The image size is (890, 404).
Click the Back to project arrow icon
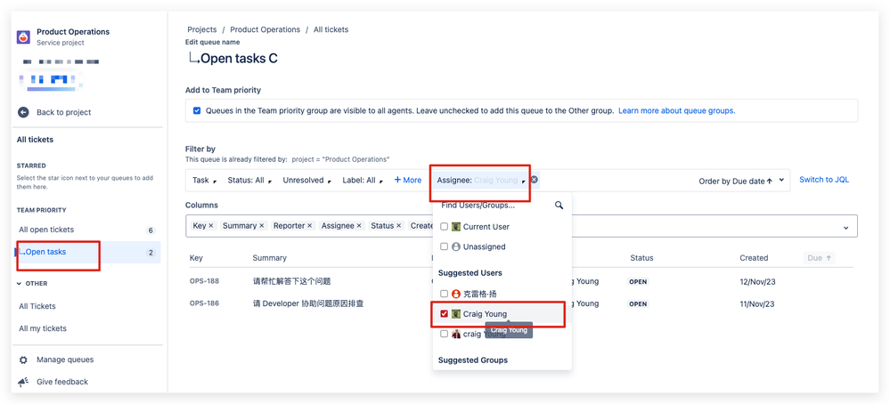pyautogui.click(x=23, y=112)
